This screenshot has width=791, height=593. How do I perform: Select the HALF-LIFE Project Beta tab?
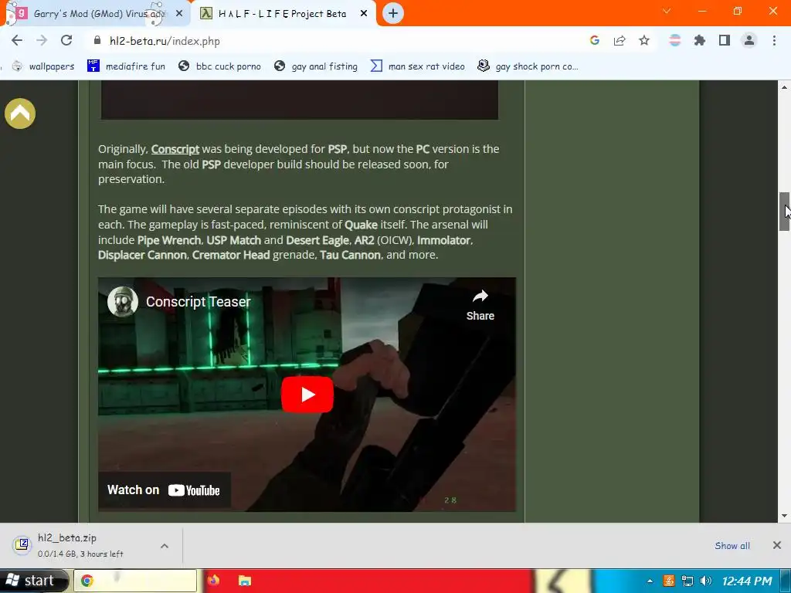click(282, 14)
